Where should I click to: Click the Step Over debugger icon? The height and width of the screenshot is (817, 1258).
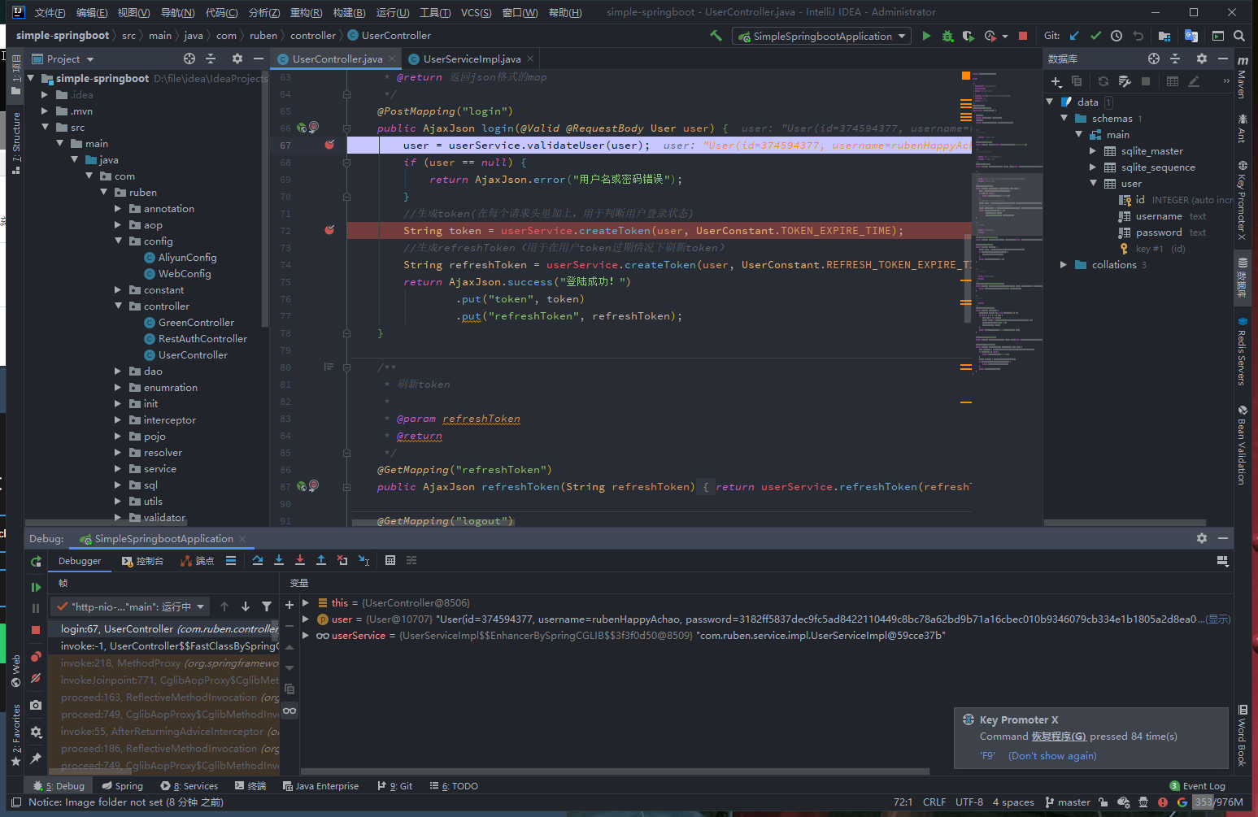click(x=258, y=561)
